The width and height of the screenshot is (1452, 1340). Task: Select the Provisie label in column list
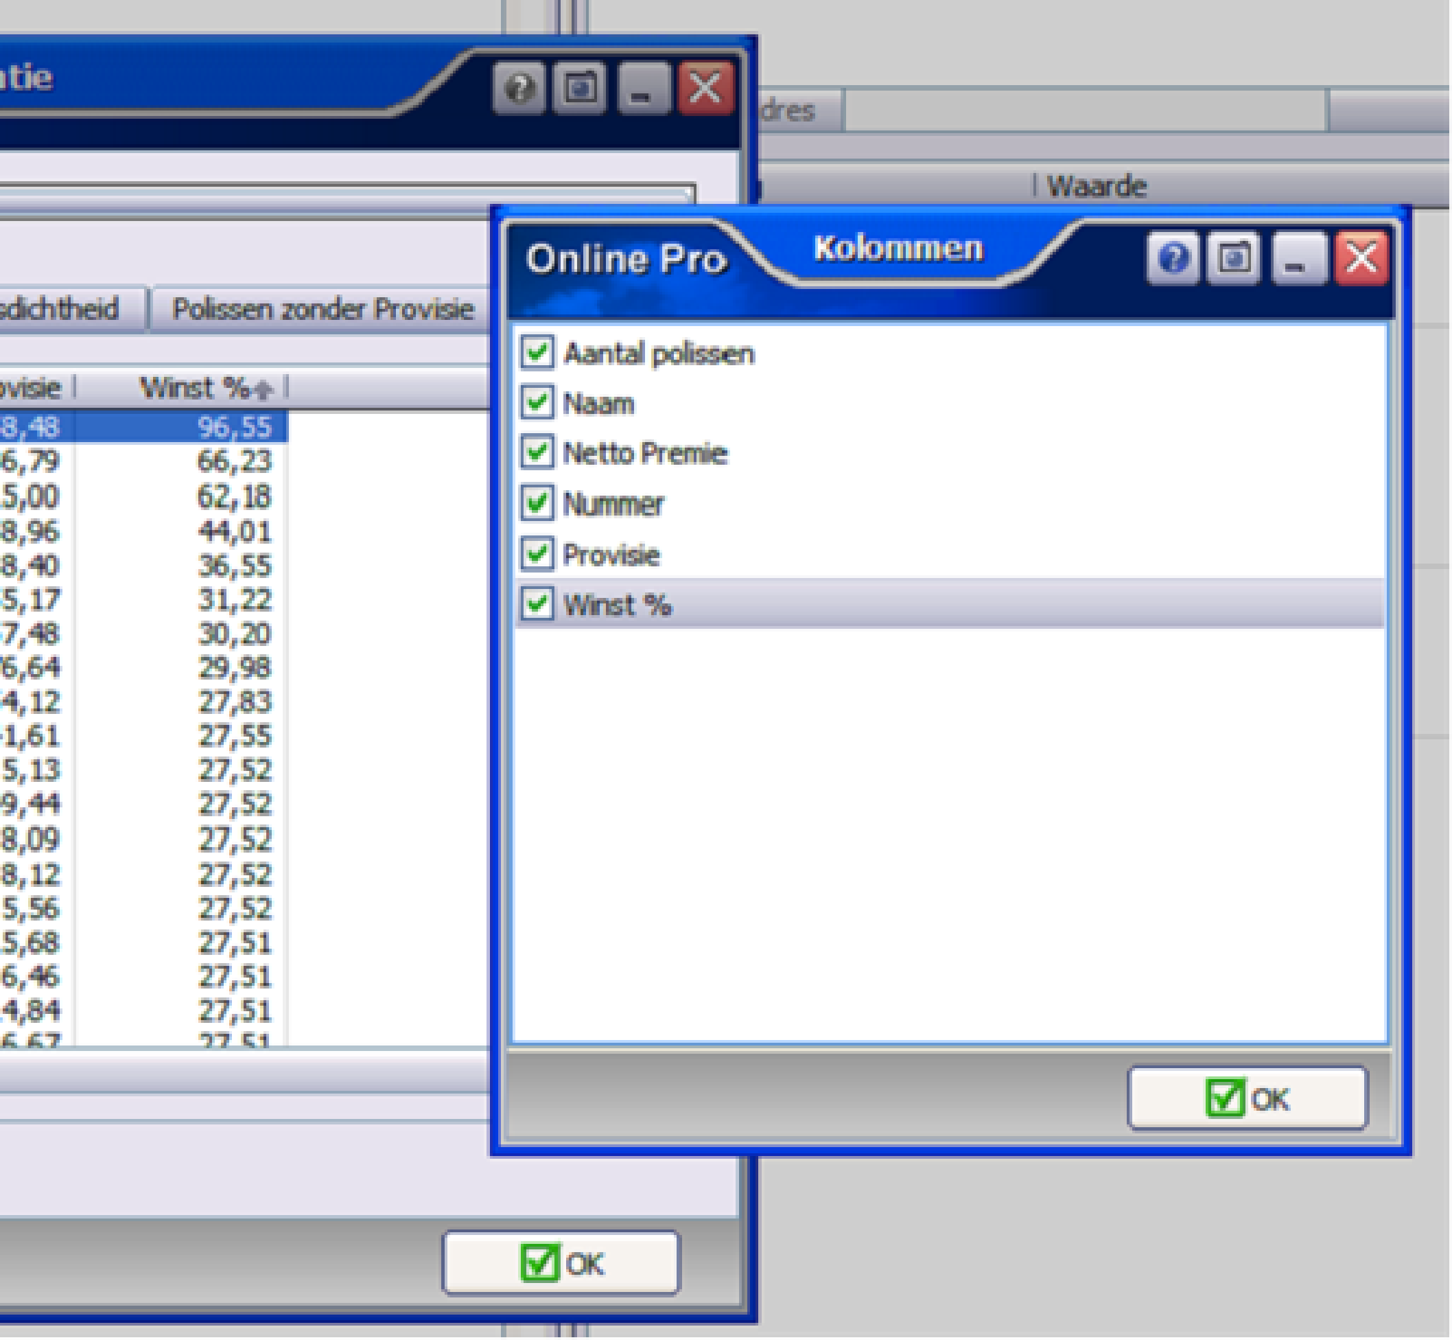point(611,555)
